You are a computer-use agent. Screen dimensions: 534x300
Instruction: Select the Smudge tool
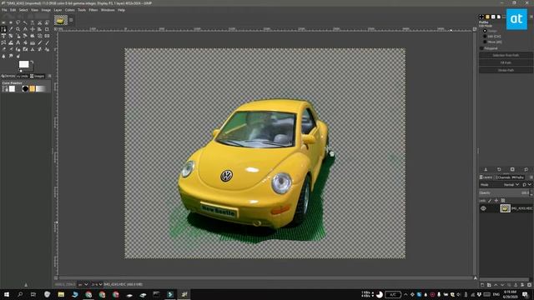[x=11, y=56]
